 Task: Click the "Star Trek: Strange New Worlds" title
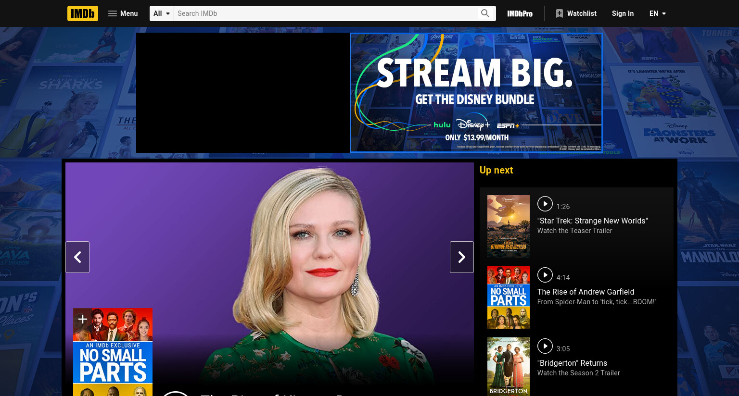(x=593, y=221)
